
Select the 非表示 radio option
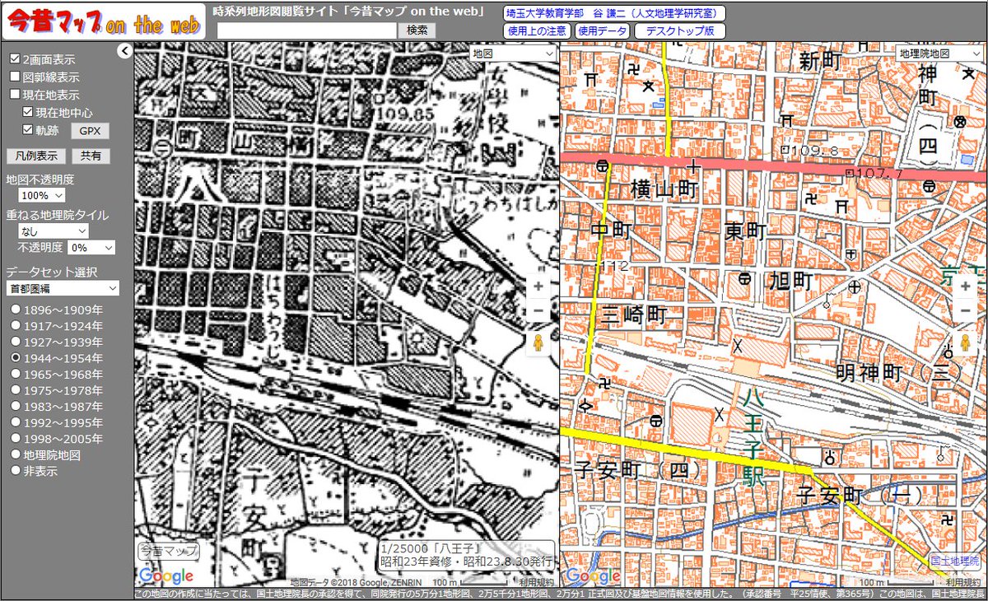tap(15, 471)
